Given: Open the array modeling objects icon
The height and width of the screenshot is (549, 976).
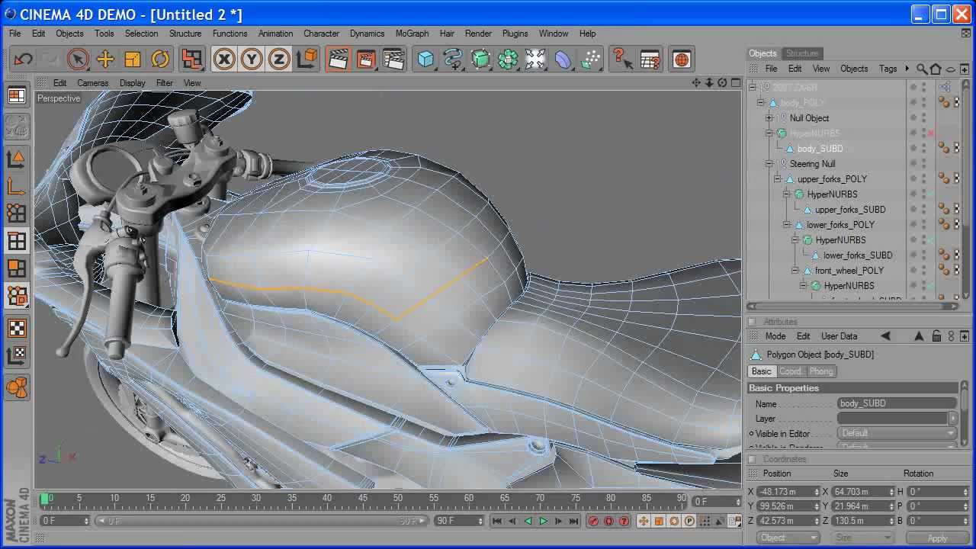Looking at the screenshot, I should [508, 59].
